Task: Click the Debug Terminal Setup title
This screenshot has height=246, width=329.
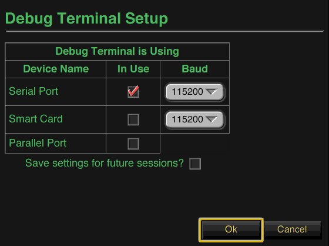Action: [87, 18]
